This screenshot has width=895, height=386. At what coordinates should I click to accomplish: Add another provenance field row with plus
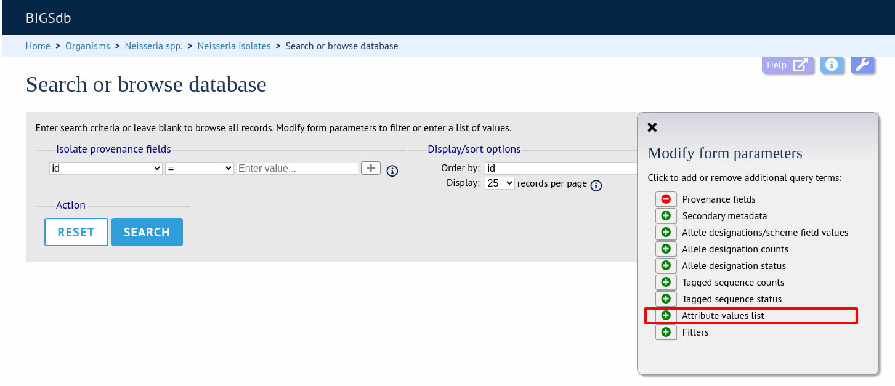click(371, 168)
